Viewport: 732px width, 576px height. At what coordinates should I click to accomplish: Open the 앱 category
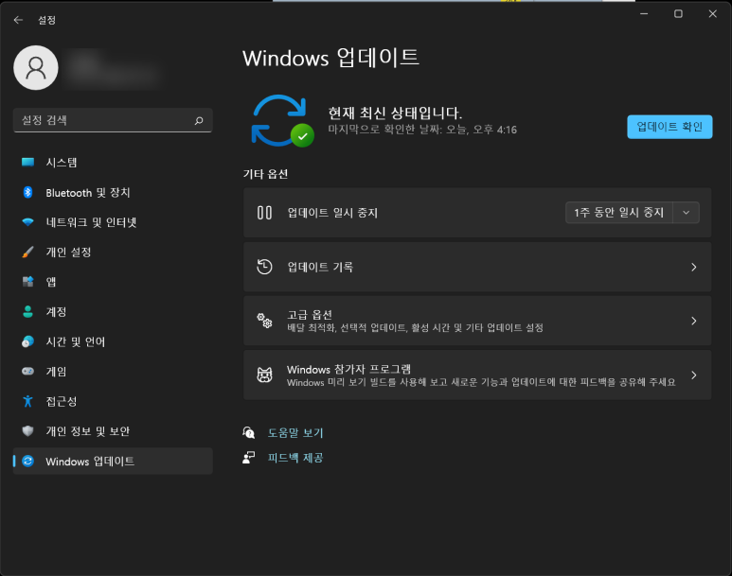point(113,282)
